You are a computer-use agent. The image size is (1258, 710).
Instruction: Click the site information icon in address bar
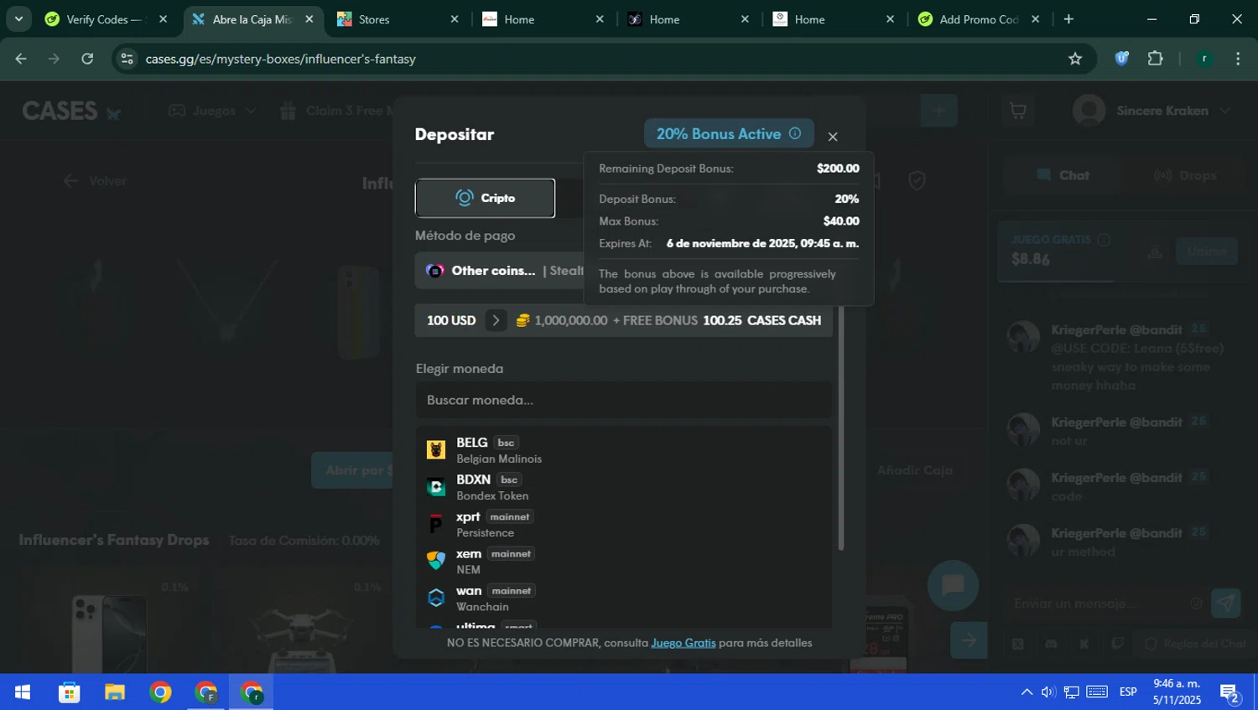[127, 59]
